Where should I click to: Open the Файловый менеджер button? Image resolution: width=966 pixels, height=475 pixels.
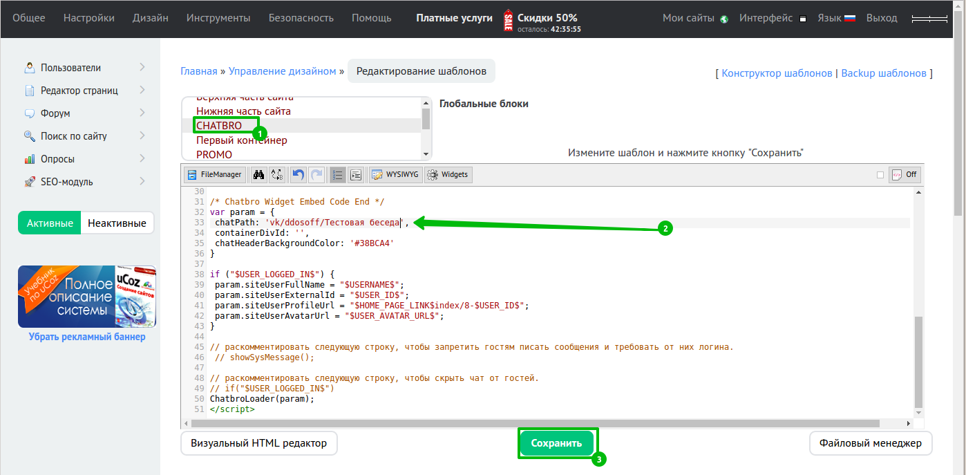(871, 443)
